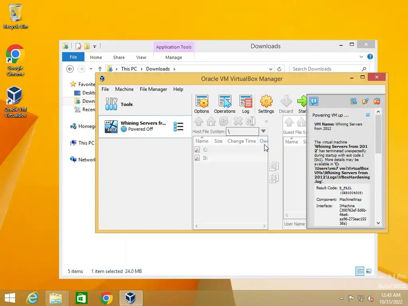Screen dimensions: 408x306
Task: Sort host files by Name column
Action: (x=202, y=141)
